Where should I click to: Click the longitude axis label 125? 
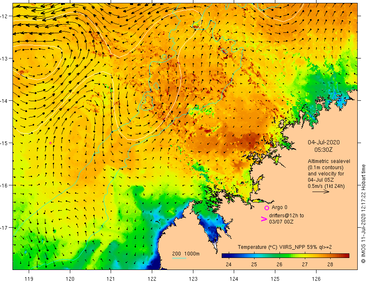click(275, 279)
